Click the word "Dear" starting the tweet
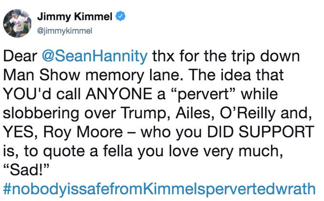This screenshot has width=324, height=201. [20, 56]
